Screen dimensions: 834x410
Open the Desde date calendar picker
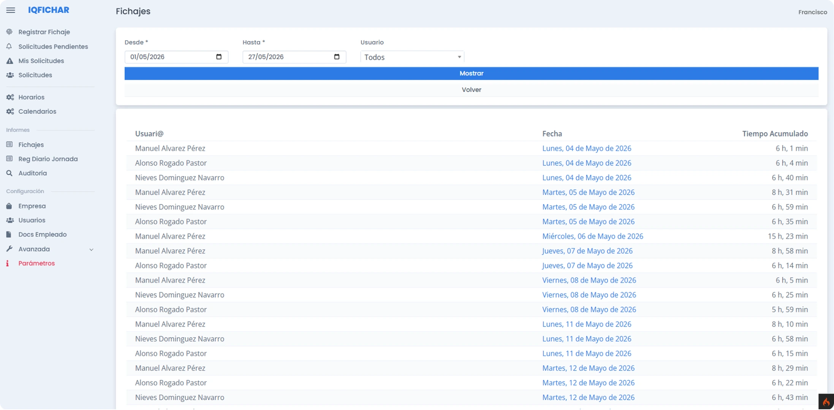(219, 57)
